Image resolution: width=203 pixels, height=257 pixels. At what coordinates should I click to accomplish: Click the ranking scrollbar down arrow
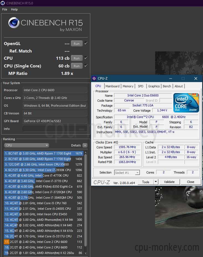[x=85, y=253]
